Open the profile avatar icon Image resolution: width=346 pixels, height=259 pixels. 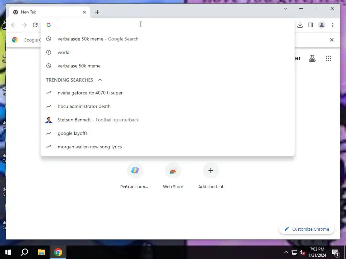pos(322,25)
